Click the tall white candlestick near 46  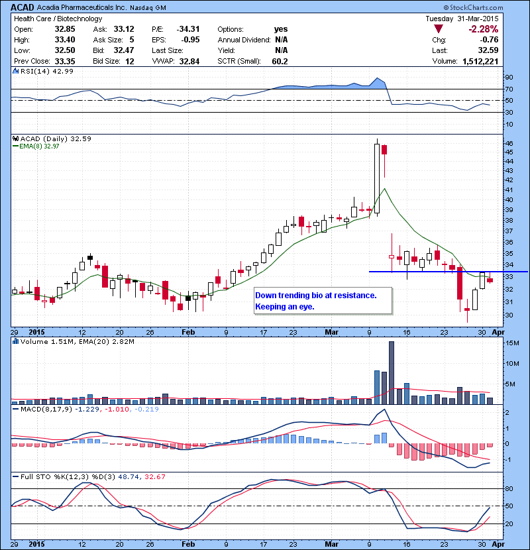[x=377, y=178]
